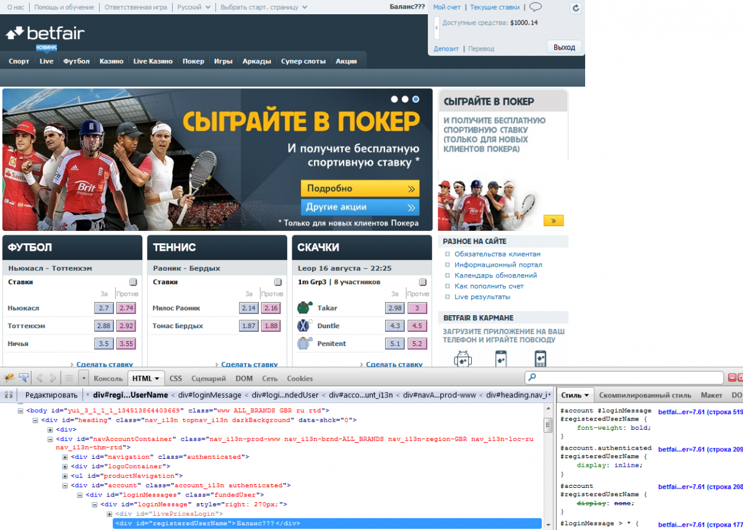
Task: Go forward in Firebug panel history
Action: pos(53,378)
